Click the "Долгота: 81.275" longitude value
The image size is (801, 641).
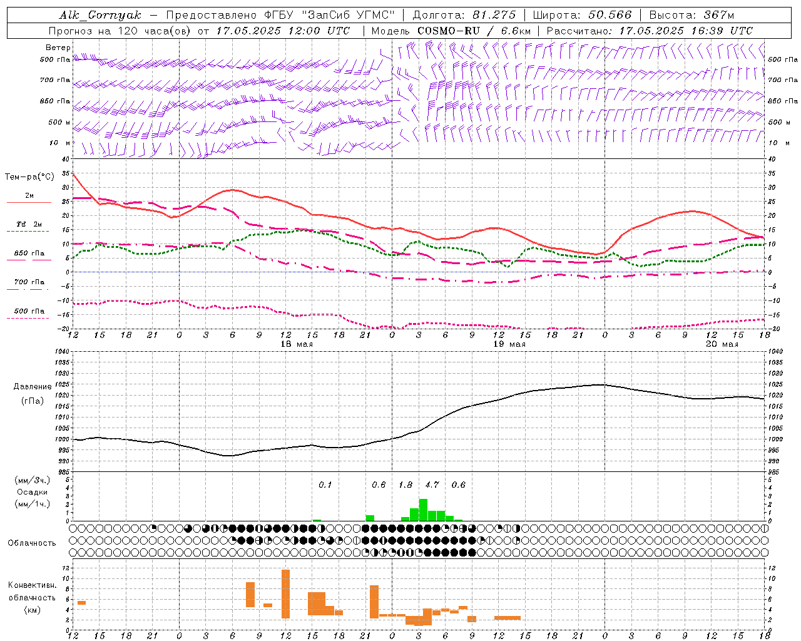(464, 15)
